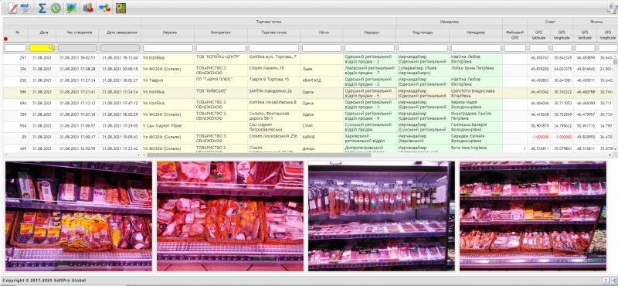Open the form card view icon

pos(25,8)
